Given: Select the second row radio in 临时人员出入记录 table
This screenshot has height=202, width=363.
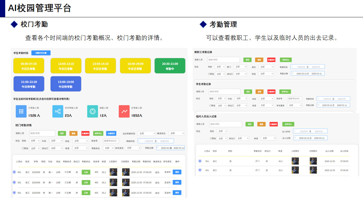Looking at the screenshot, I should tap(200, 170).
